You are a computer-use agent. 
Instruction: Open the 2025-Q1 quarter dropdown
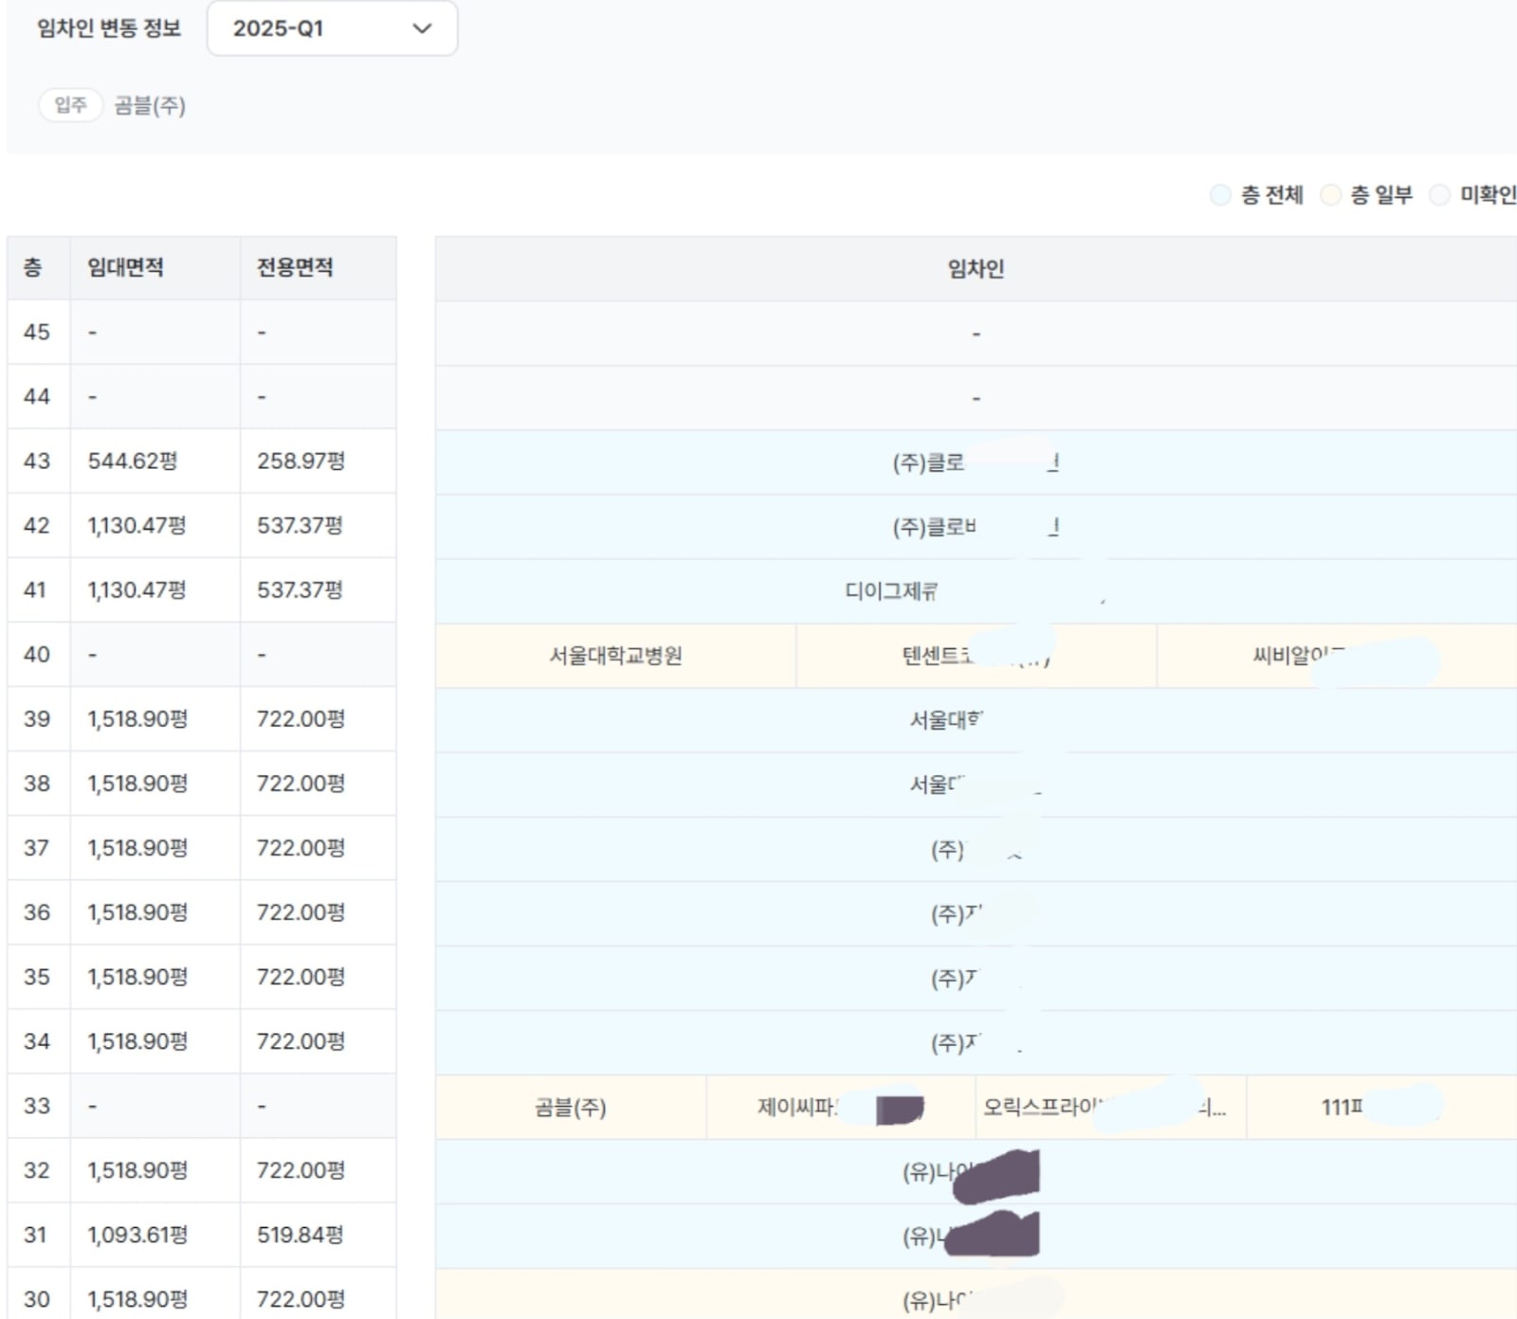[332, 28]
